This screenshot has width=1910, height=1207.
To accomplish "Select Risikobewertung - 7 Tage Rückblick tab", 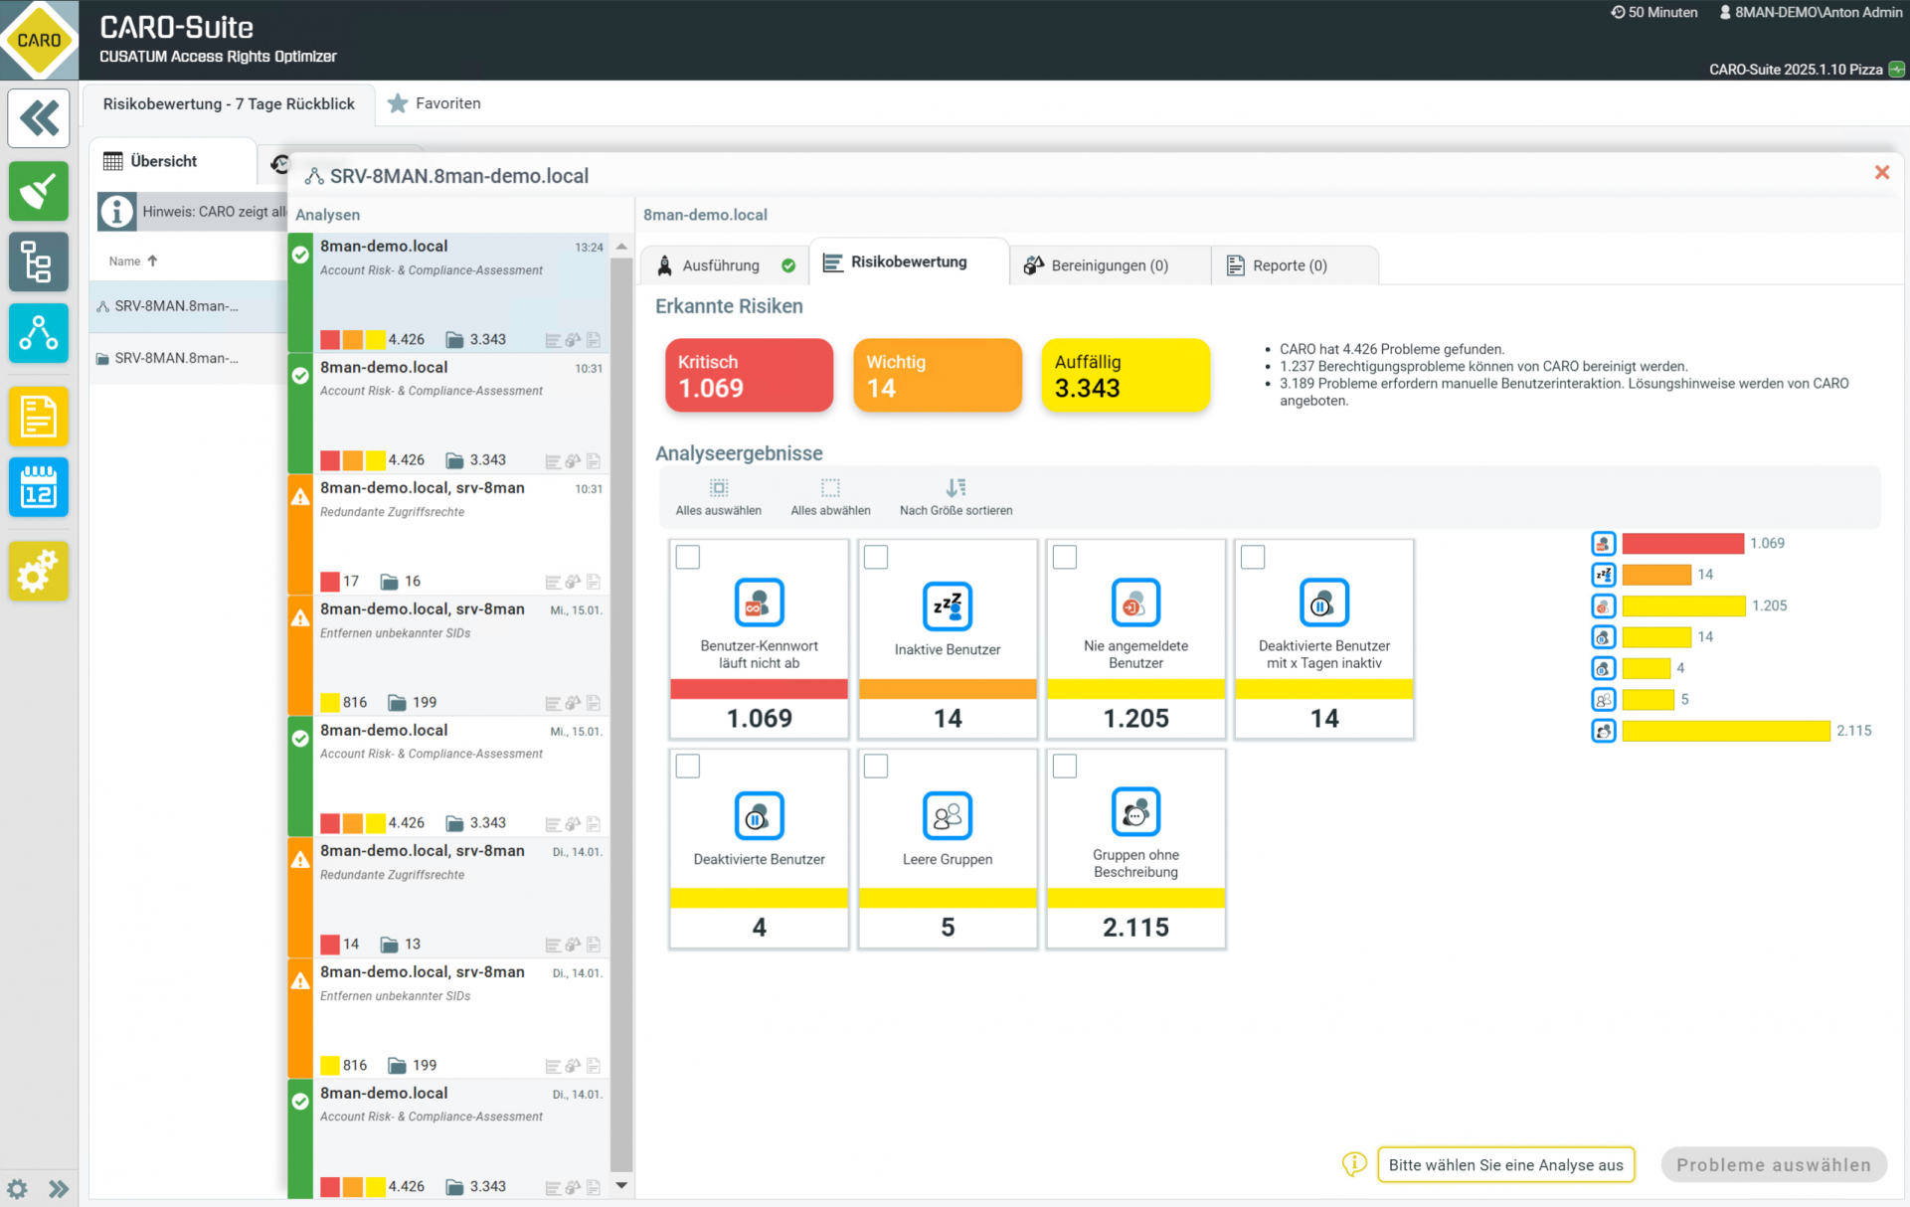I will pyautogui.click(x=229, y=103).
